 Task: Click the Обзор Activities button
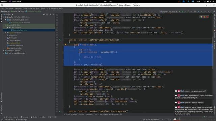(4, 1)
